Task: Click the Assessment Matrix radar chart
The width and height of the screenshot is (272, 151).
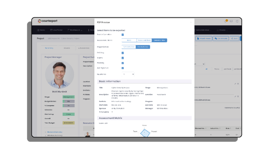Action: (x=145, y=133)
